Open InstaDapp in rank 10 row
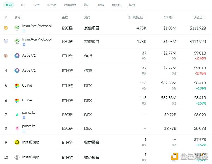The width and height of the screenshot is (212, 164). tap(30, 157)
